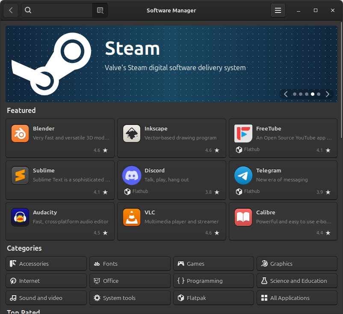Click the back arrow button
The height and width of the screenshot is (314, 343).
point(11,10)
